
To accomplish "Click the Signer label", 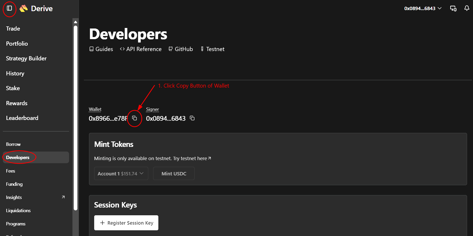I will (x=152, y=109).
